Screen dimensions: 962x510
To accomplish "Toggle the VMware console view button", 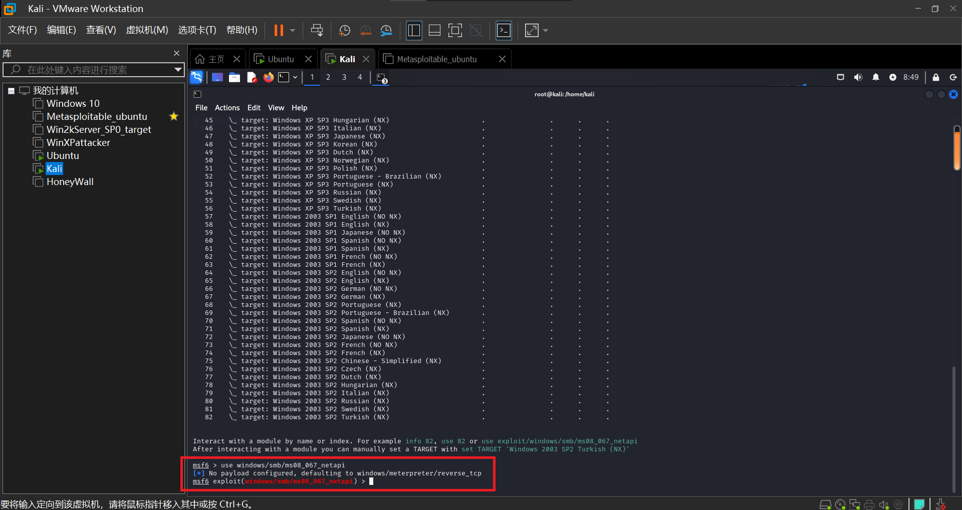I will (504, 31).
